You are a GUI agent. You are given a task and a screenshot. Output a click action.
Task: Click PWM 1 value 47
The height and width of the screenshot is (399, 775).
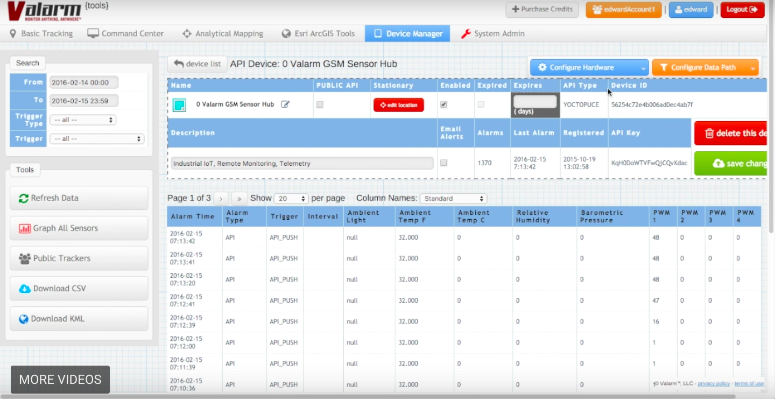(x=656, y=300)
